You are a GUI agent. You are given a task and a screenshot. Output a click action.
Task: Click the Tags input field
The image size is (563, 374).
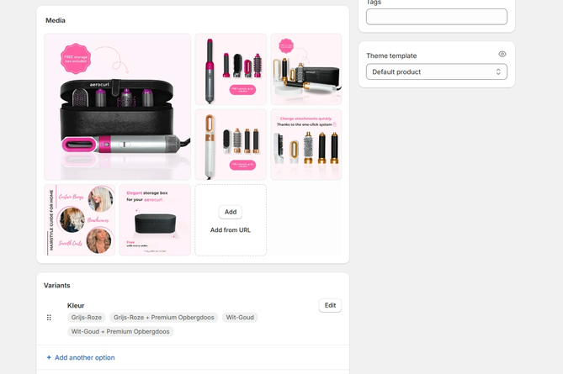coord(437,17)
